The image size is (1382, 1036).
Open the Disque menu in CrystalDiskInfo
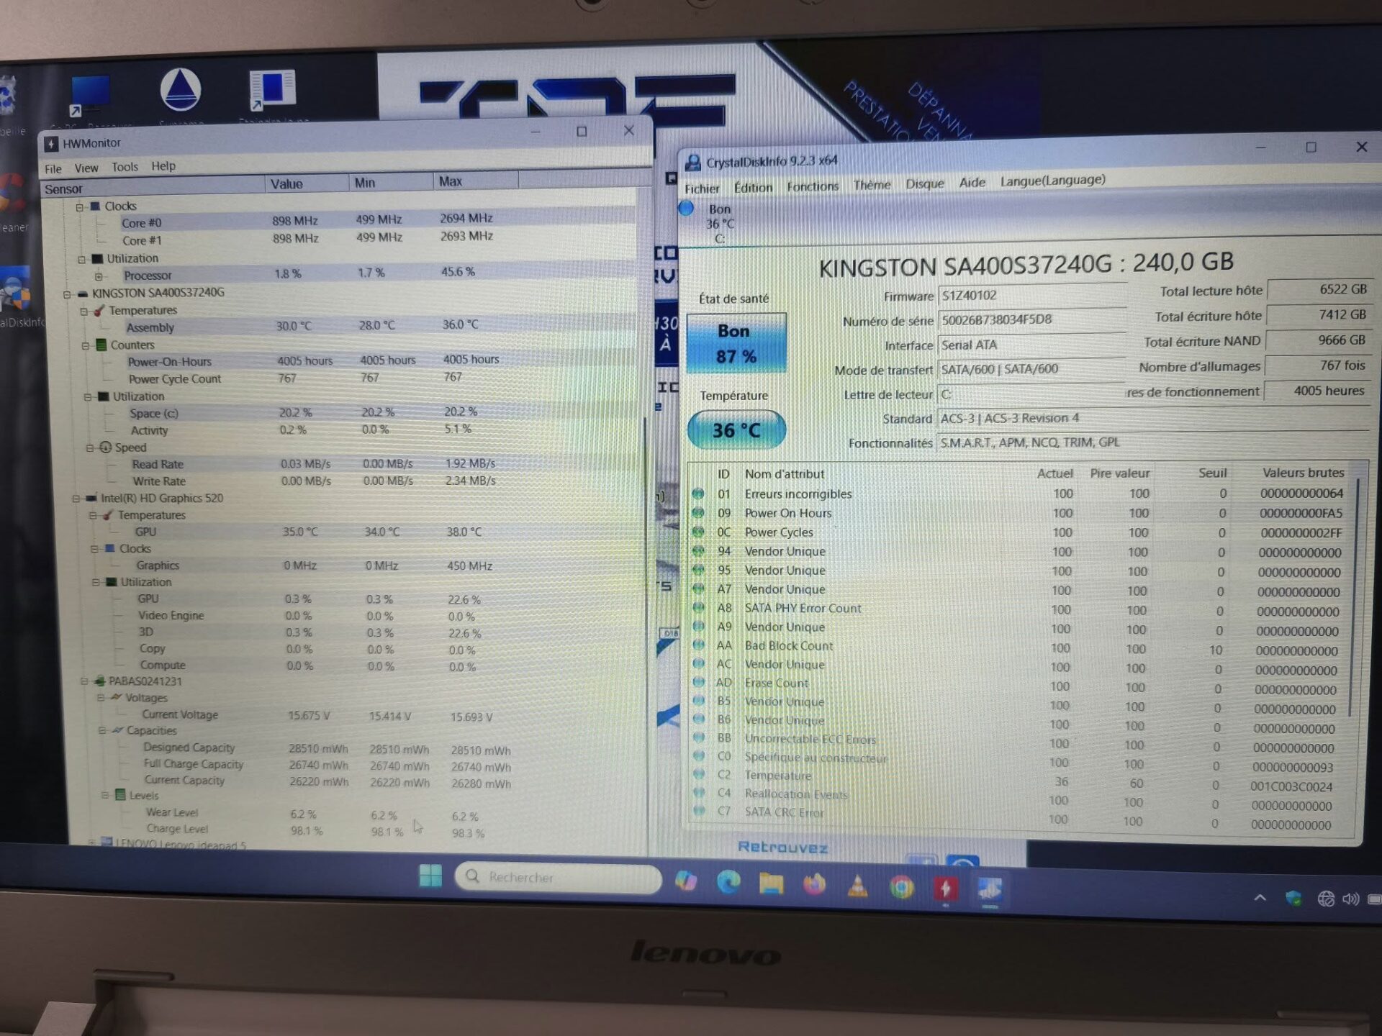click(x=924, y=183)
